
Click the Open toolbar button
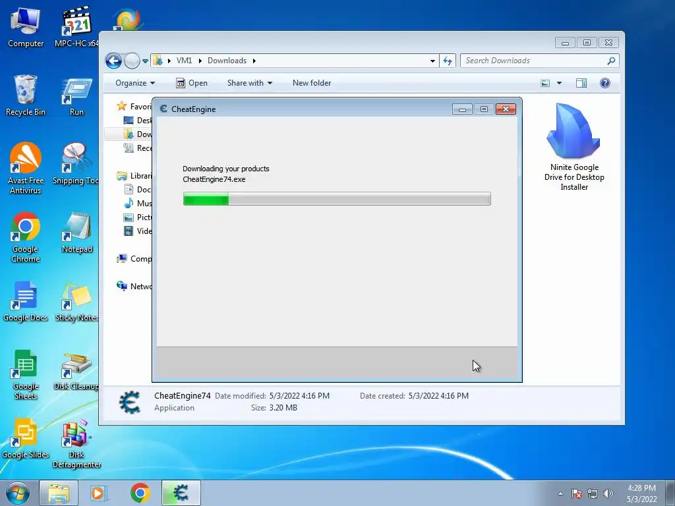[192, 83]
